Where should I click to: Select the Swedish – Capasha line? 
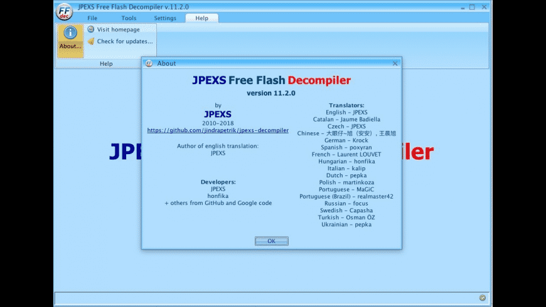(x=346, y=211)
